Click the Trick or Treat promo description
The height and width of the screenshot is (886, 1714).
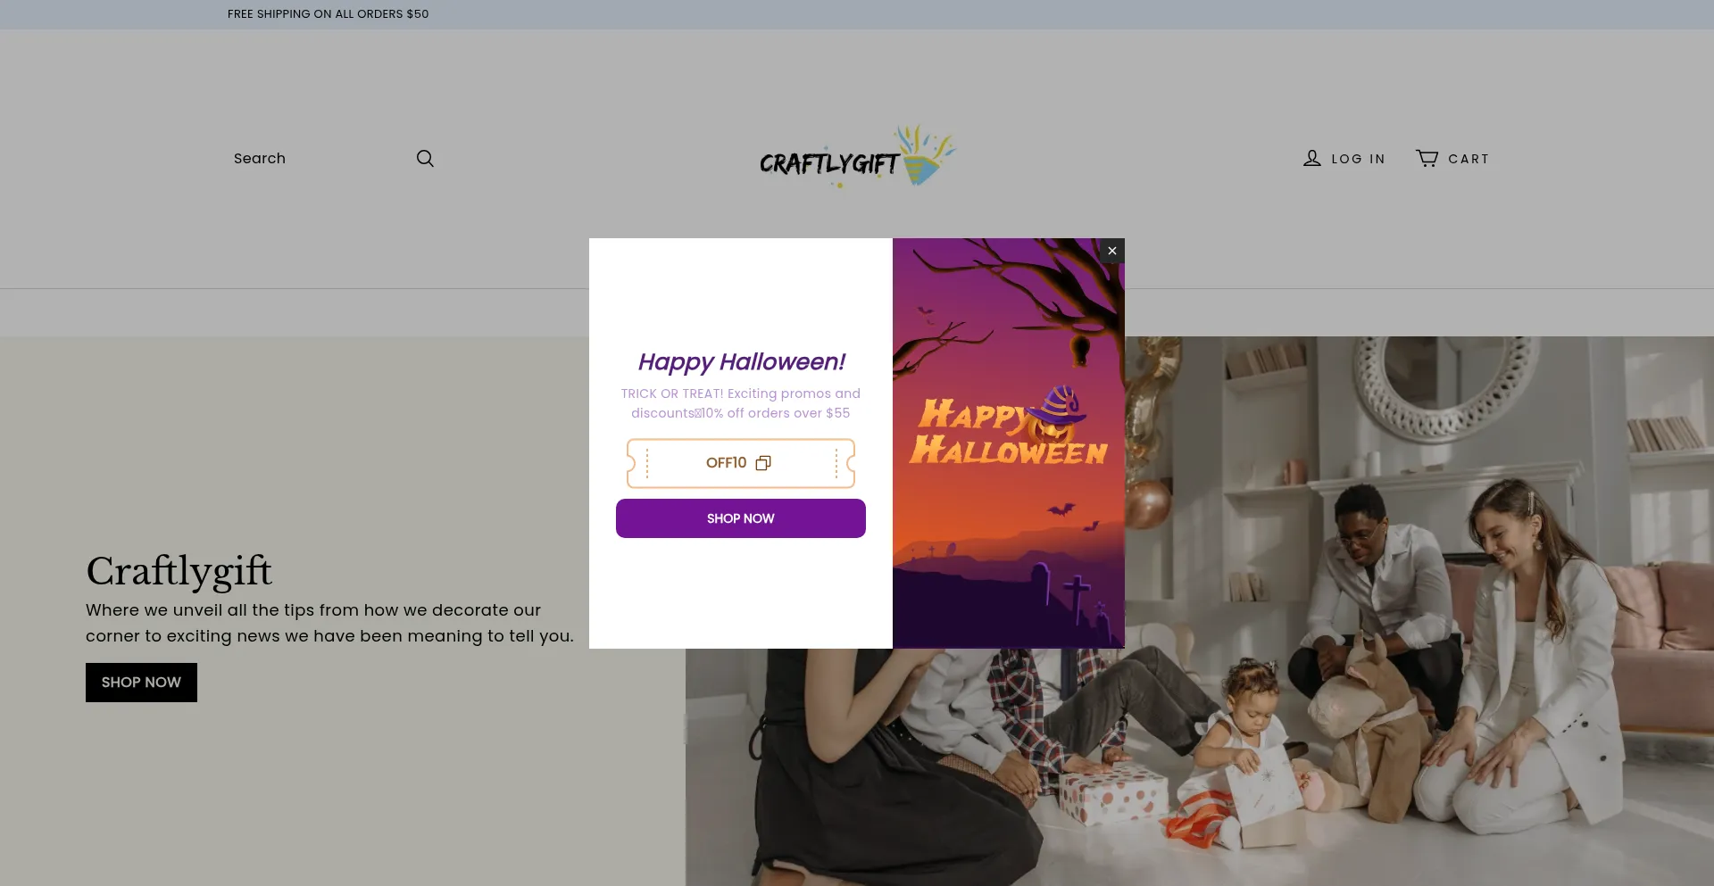pos(741,403)
